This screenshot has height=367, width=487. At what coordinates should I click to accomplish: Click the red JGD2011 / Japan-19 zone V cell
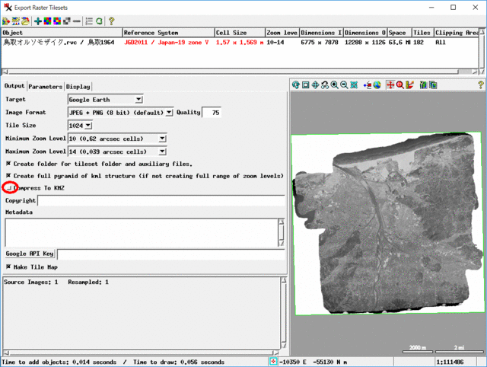click(166, 43)
